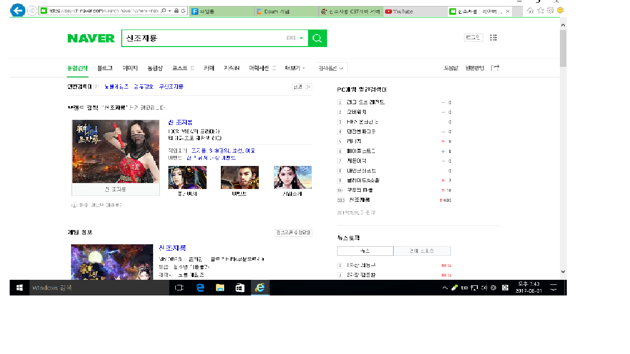Select the 연예·스포츠 tab in 뉴스토픽
Image resolution: width=630 pixels, height=354 pixels.
422,251
